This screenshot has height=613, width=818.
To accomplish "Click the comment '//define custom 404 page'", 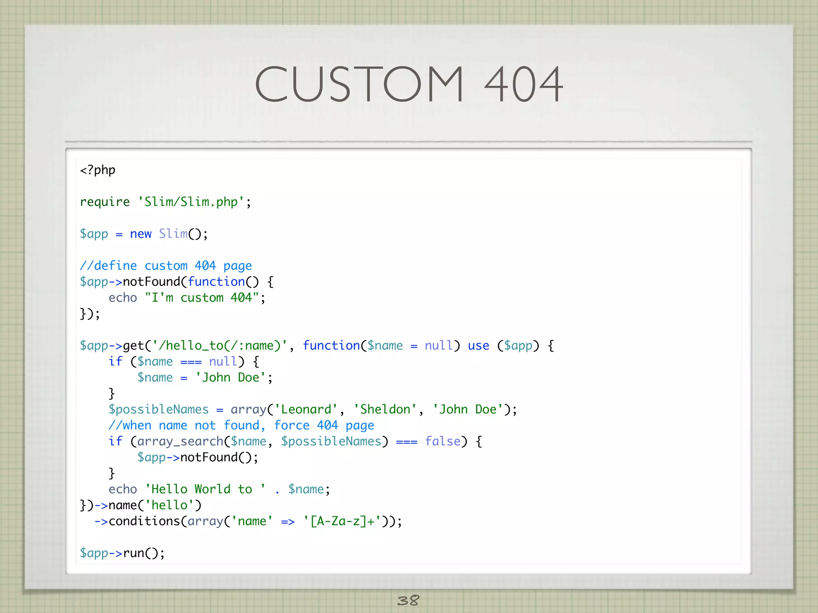I will (x=166, y=266).
